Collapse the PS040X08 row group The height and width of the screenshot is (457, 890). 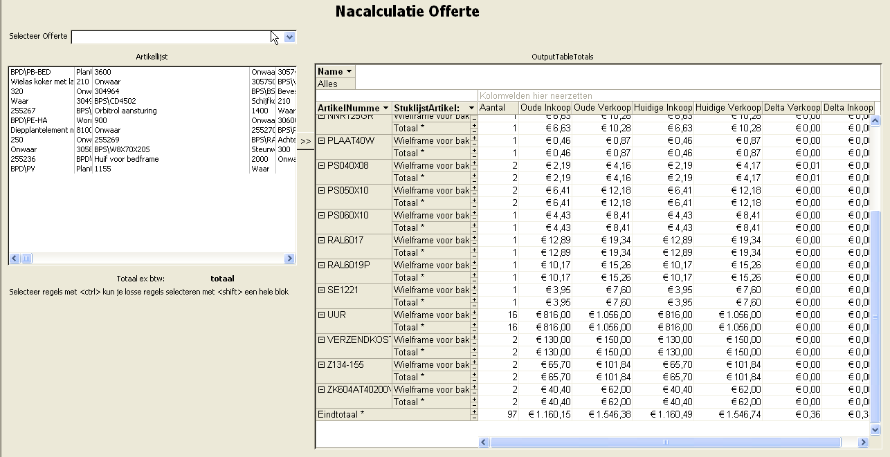tap(321, 166)
